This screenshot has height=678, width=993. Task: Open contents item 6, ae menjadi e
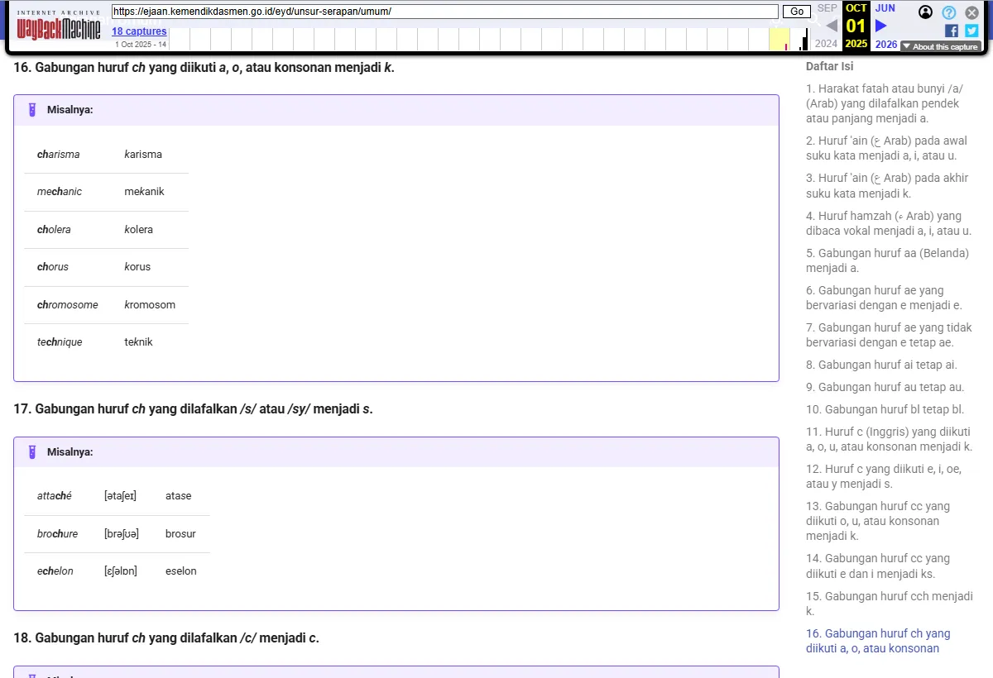tap(884, 298)
